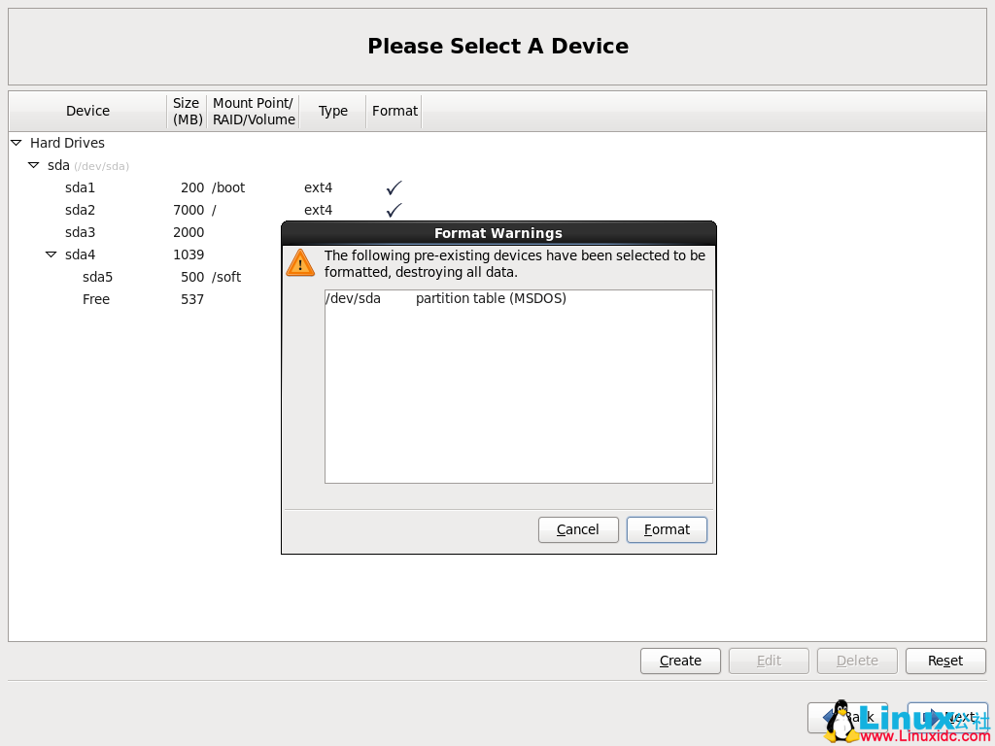Viewport: 995px width, 746px height.
Task: Collapse the sda4 extended partition node
Action: tap(50, 254)
